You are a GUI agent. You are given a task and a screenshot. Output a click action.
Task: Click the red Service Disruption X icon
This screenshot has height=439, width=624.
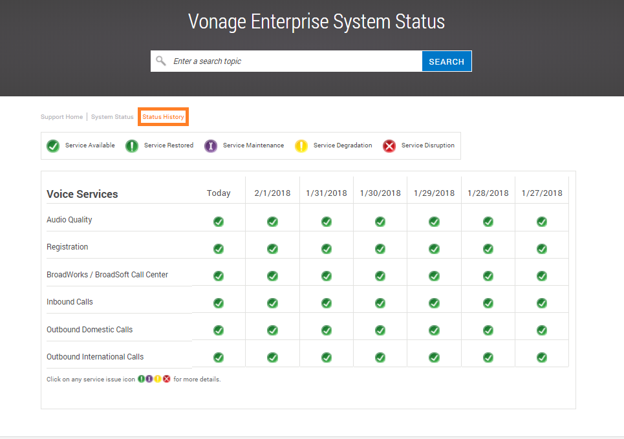[389, 146]
